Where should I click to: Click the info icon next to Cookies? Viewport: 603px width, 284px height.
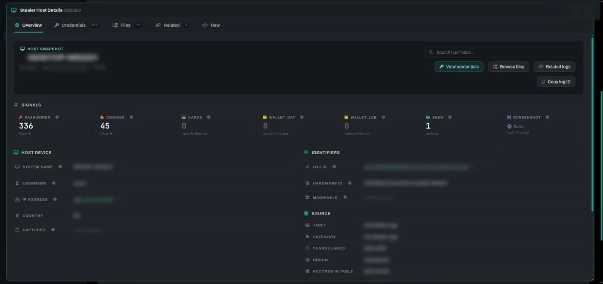(x=131, y=117)
